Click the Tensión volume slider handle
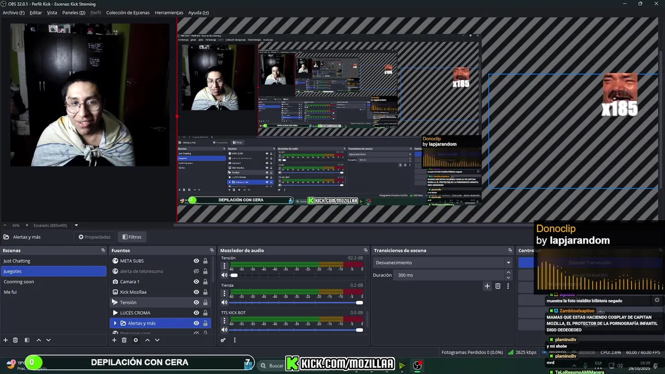Viewport: 665px width, 374px height. [234, 275]
